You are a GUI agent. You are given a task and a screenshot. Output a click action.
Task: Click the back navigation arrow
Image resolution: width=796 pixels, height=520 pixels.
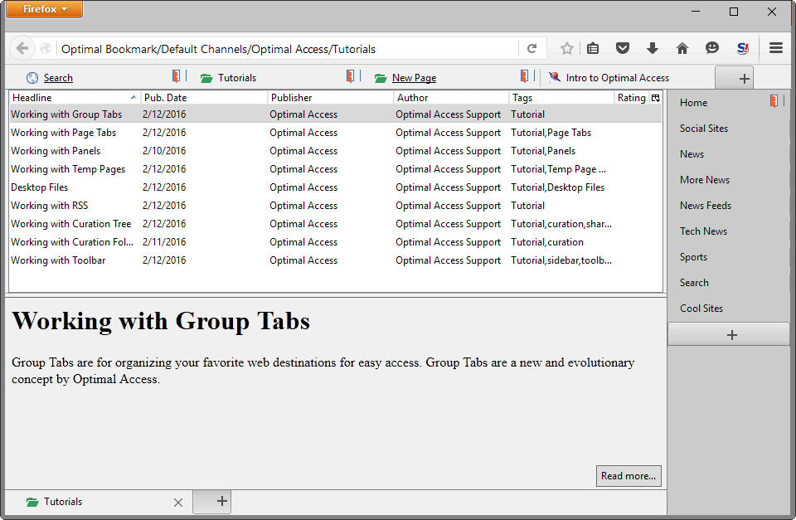coord(22,48)
